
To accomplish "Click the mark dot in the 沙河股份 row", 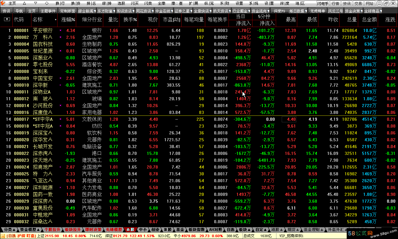I will 60,106.
